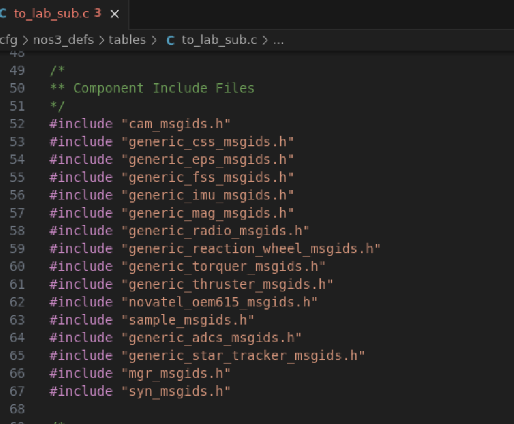Open the cfg breadcrumb segment
Viewport: 514px width, 424px height.
coord(9,40)
